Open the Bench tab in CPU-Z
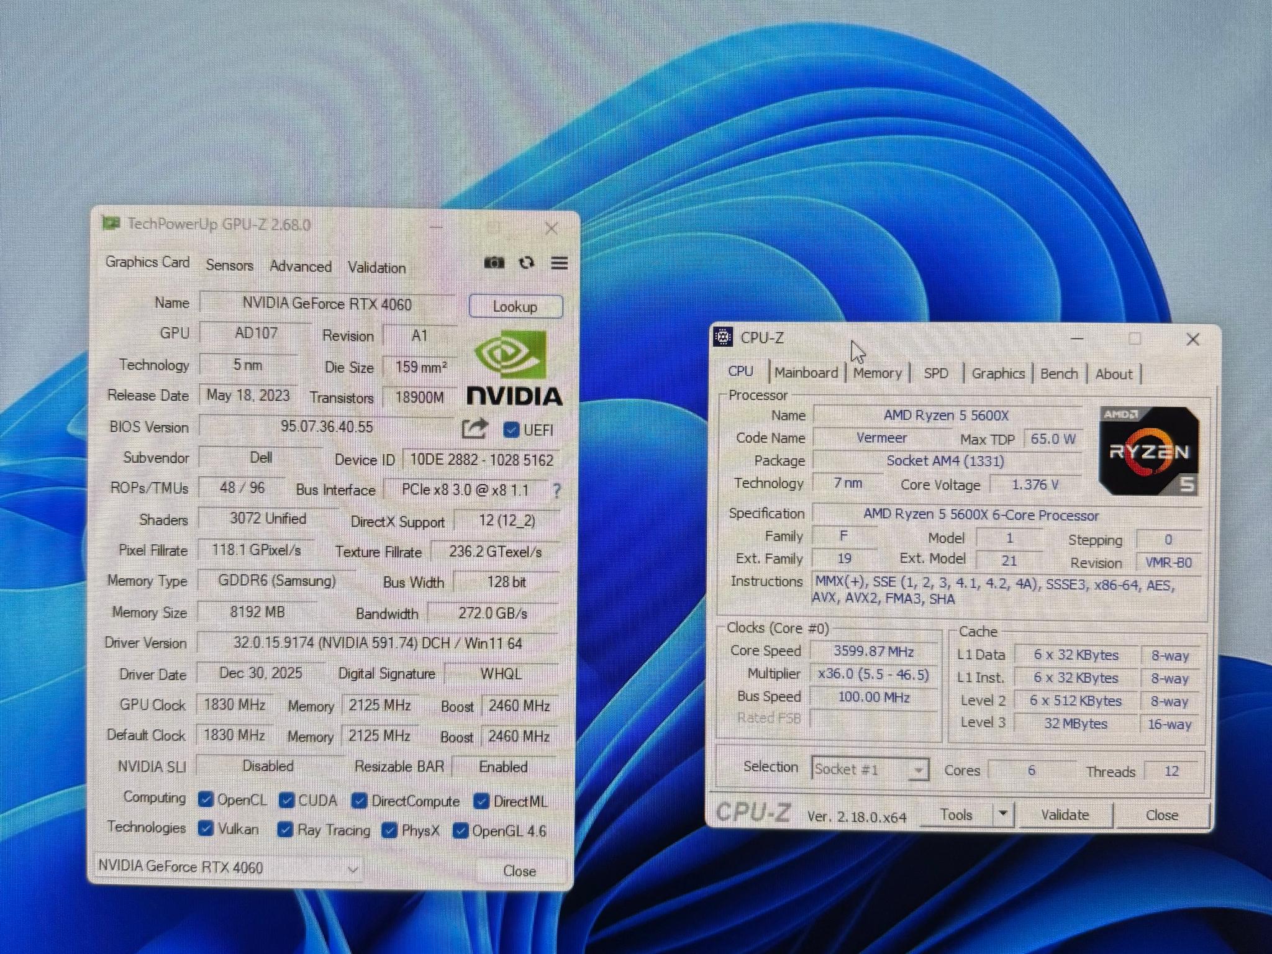1272x954 pixels. click(1059, 374)
